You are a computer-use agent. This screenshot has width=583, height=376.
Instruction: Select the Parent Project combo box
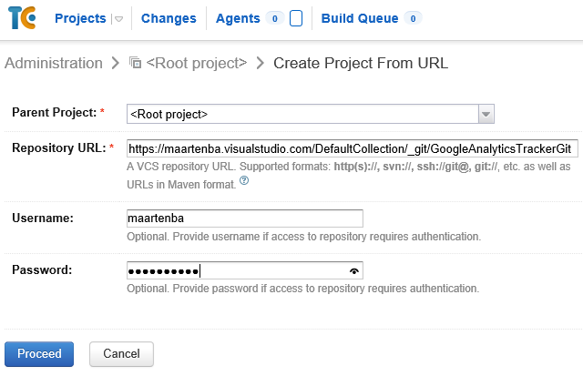point(311,114)
